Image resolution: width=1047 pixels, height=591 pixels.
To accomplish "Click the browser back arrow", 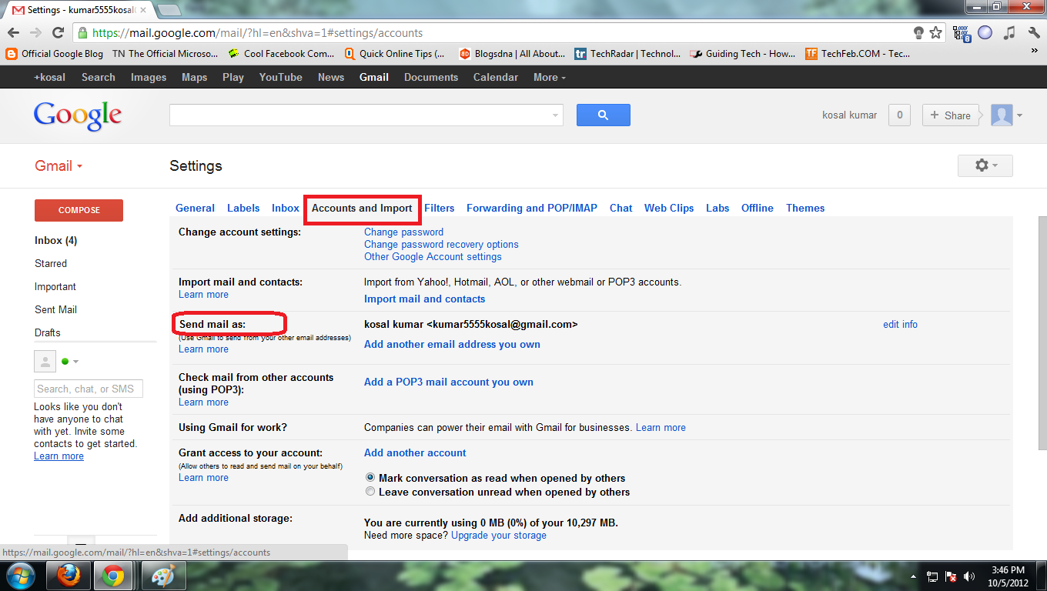I will pyautogui.click(x=13, y=33).
